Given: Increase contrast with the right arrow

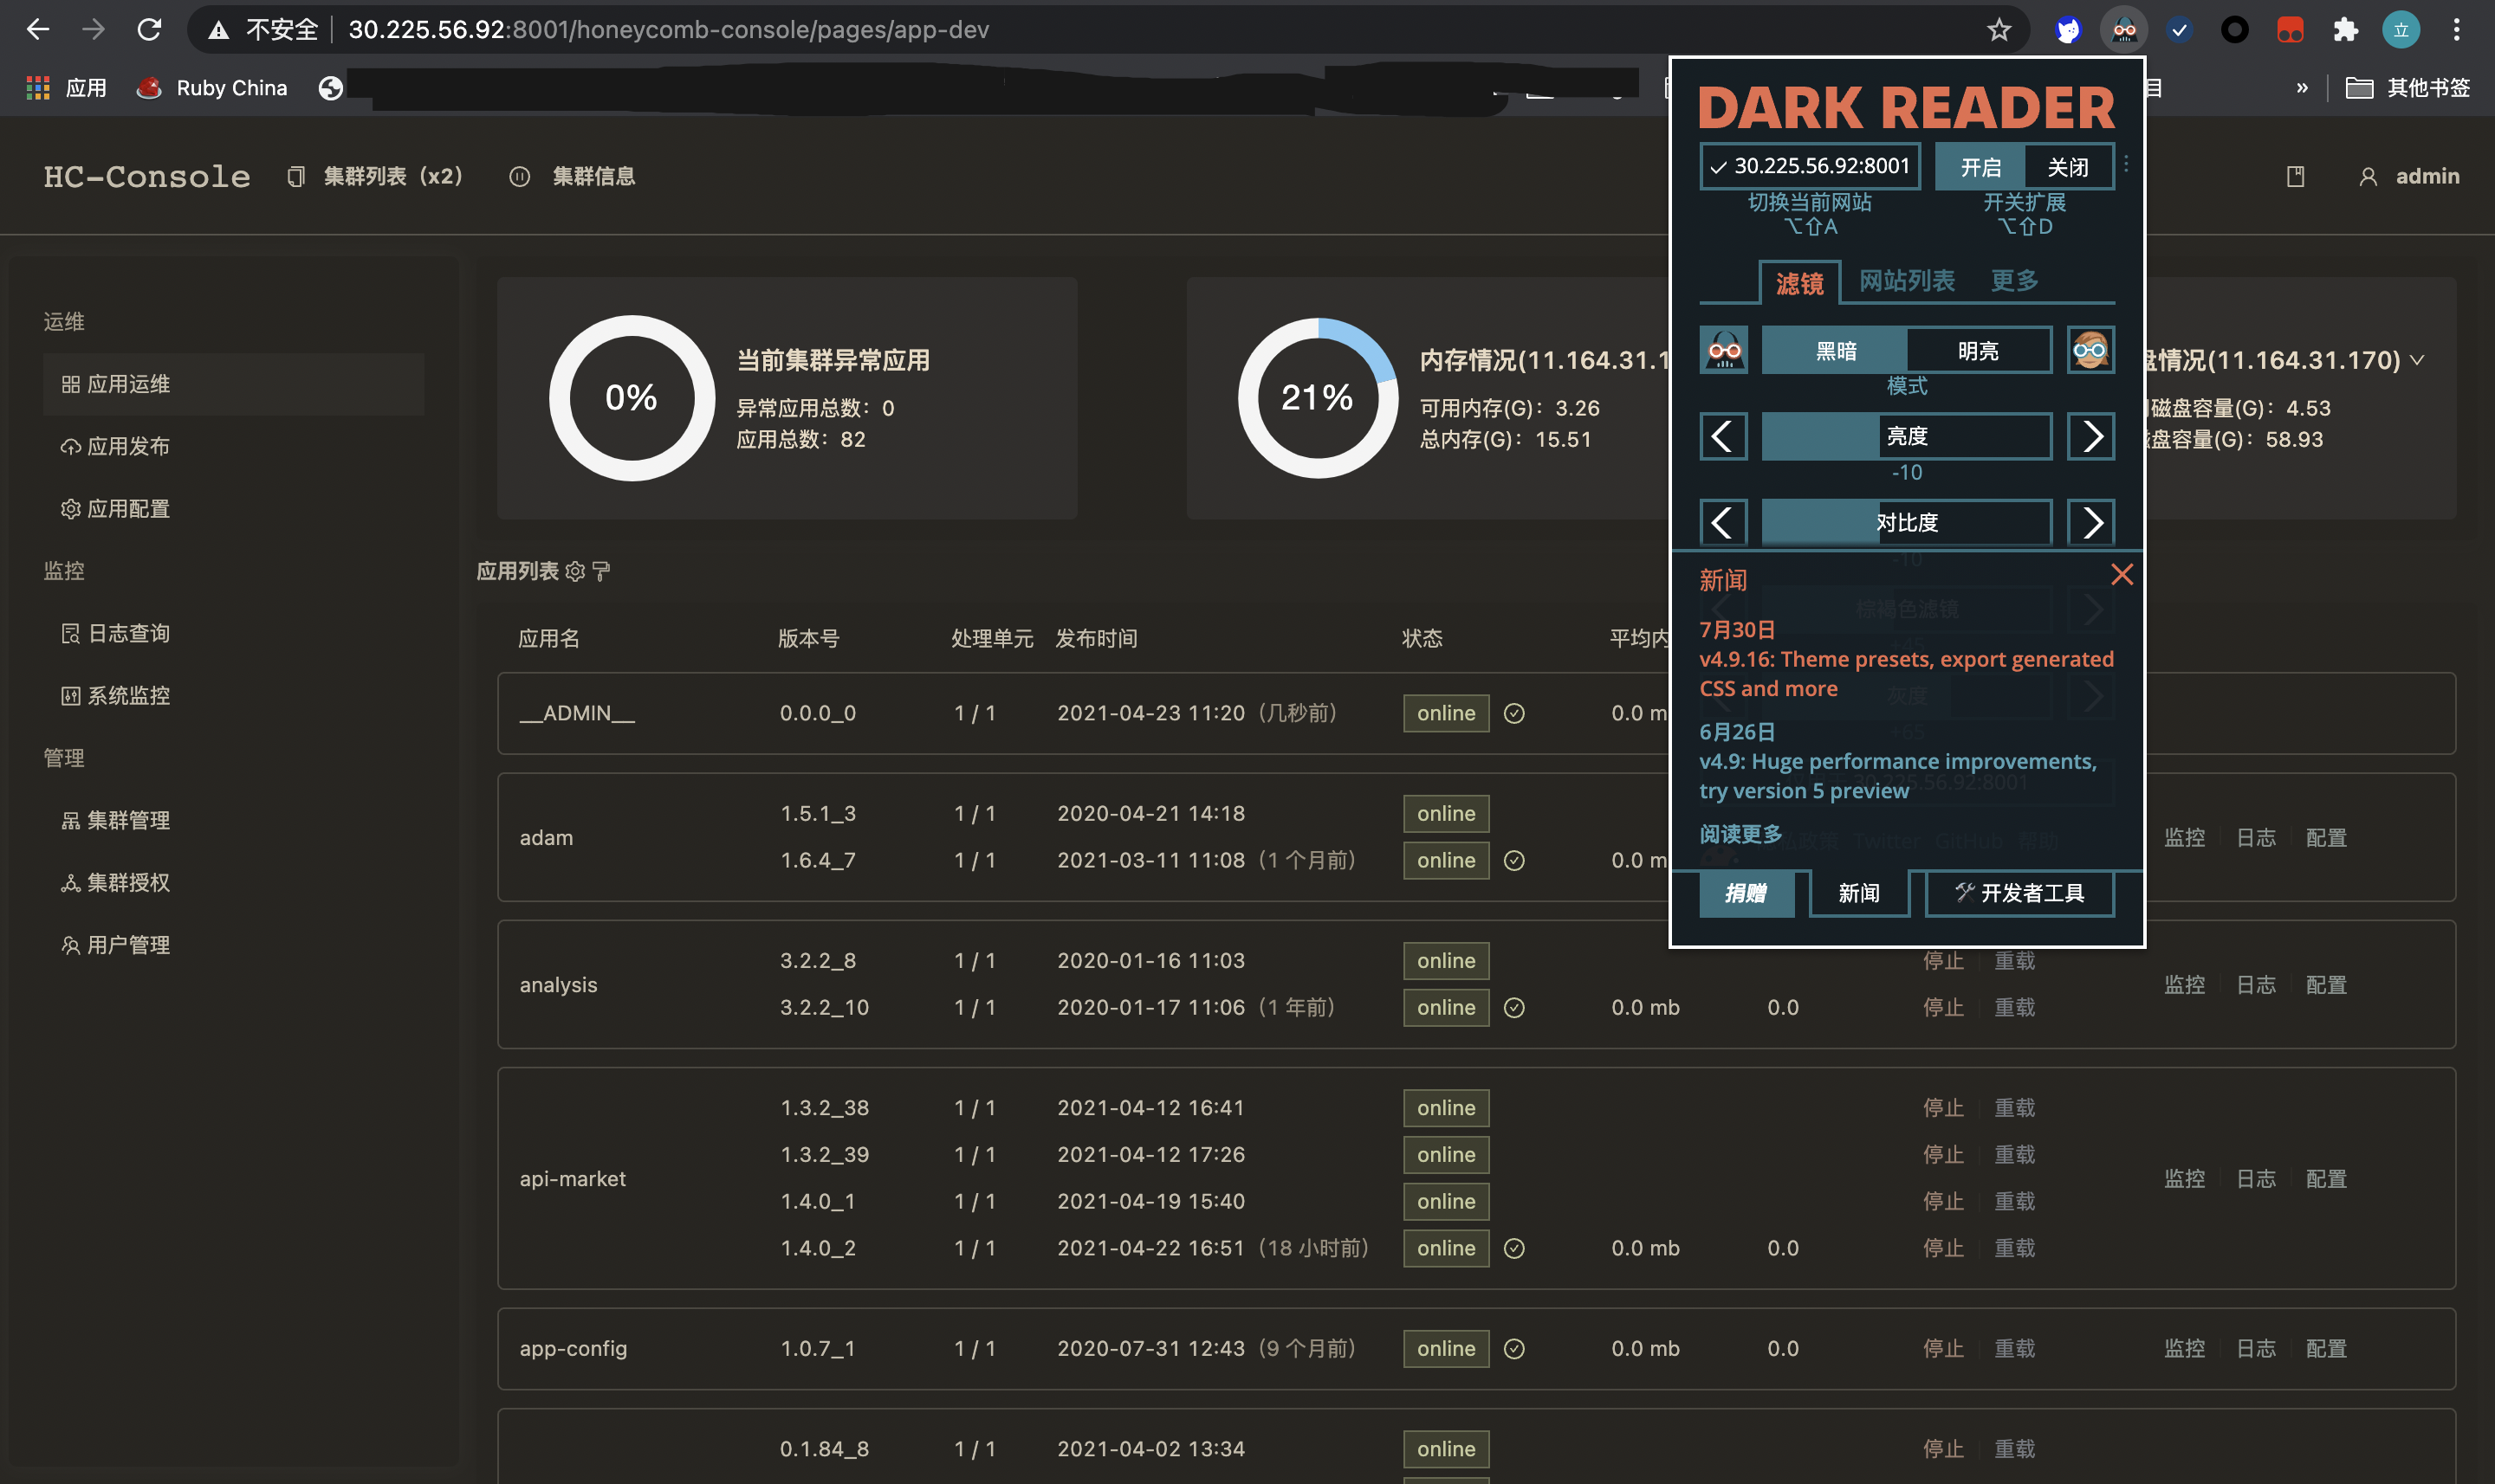Looking at the screenshot, I should tap(2090, 522).
